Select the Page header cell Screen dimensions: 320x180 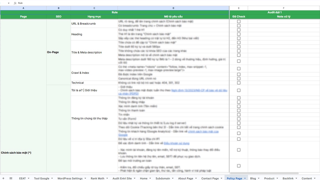coord(23,17)
